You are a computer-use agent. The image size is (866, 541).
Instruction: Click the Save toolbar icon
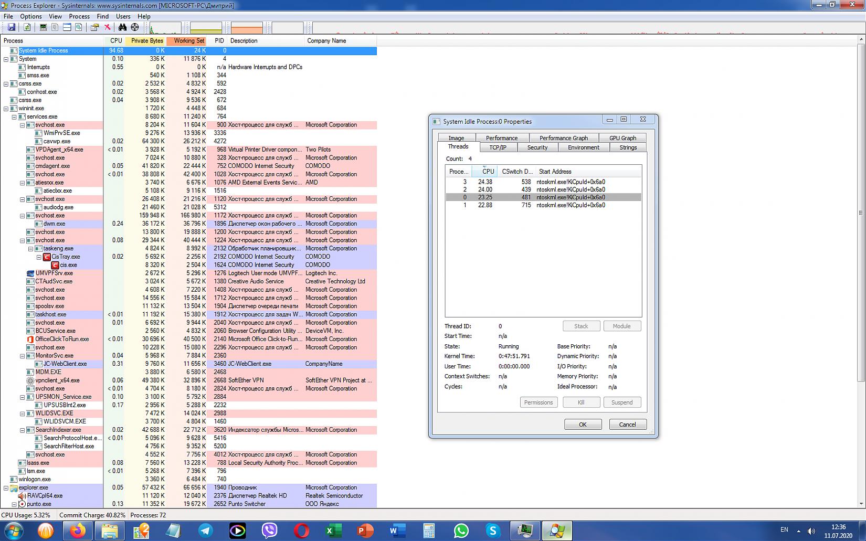point(11,27)
